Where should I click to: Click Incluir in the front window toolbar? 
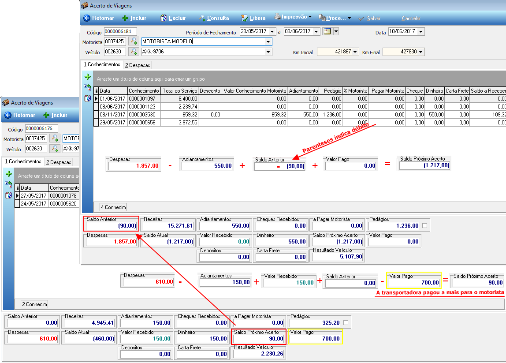(x=134, y=18)
